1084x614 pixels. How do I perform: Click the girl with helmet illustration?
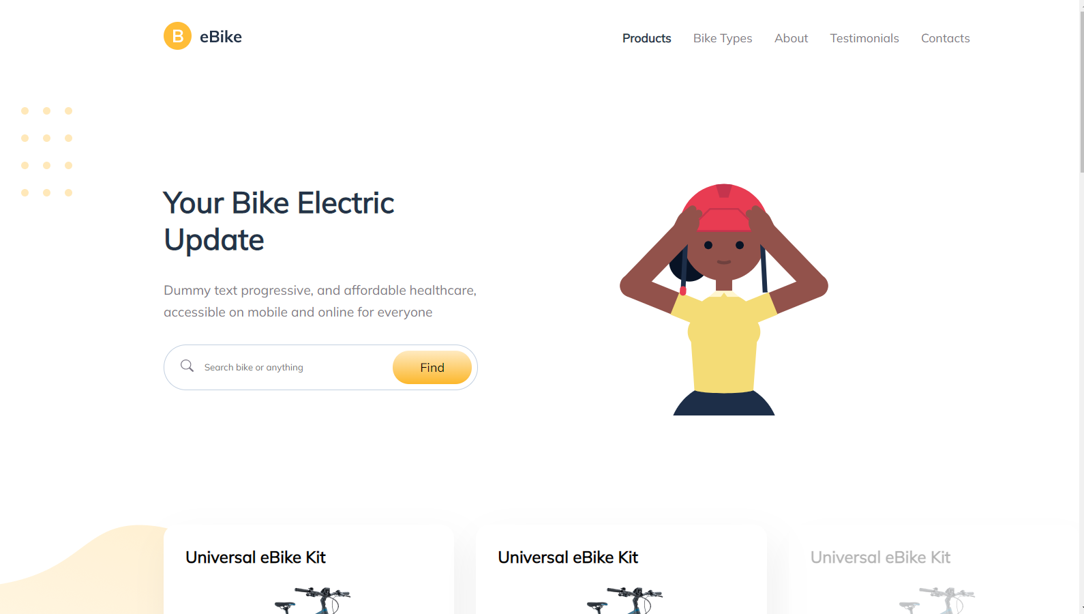724,299
